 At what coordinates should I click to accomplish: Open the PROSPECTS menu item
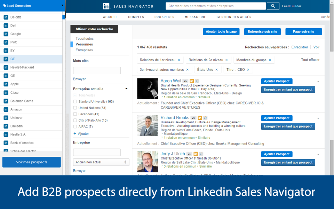pyautogui.click(x=164, y=17)
